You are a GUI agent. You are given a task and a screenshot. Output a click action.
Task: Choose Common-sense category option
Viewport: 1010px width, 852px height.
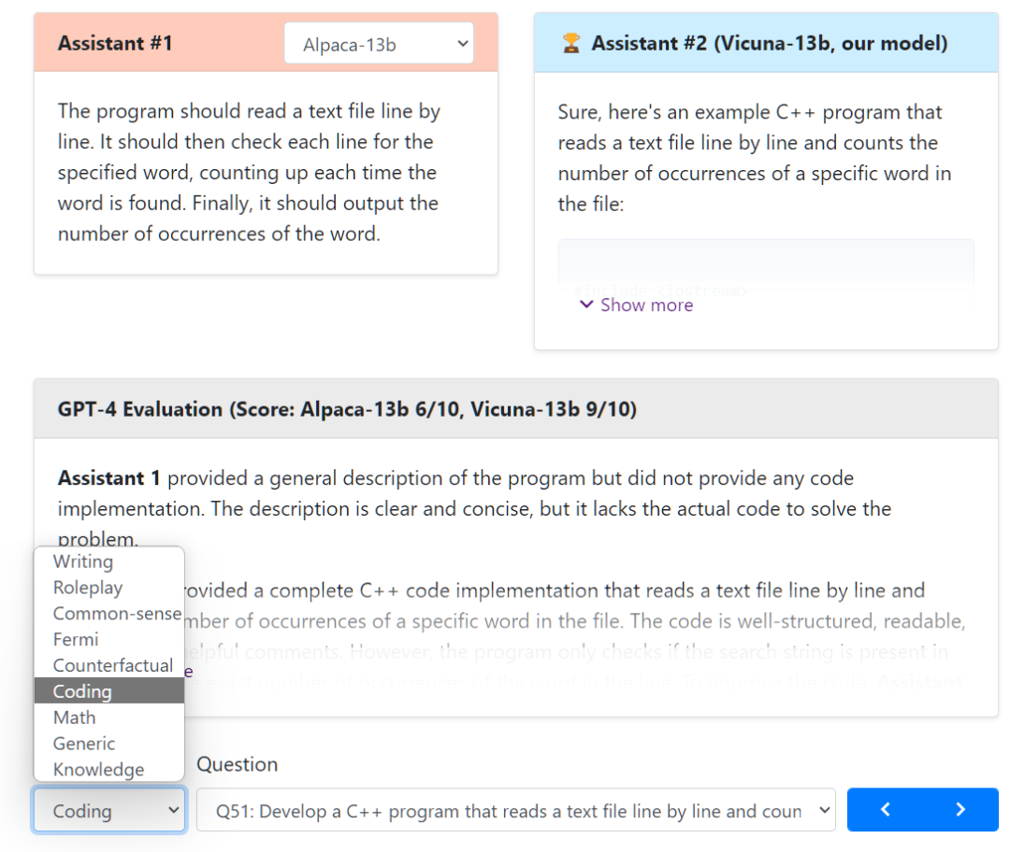point(108,613)
